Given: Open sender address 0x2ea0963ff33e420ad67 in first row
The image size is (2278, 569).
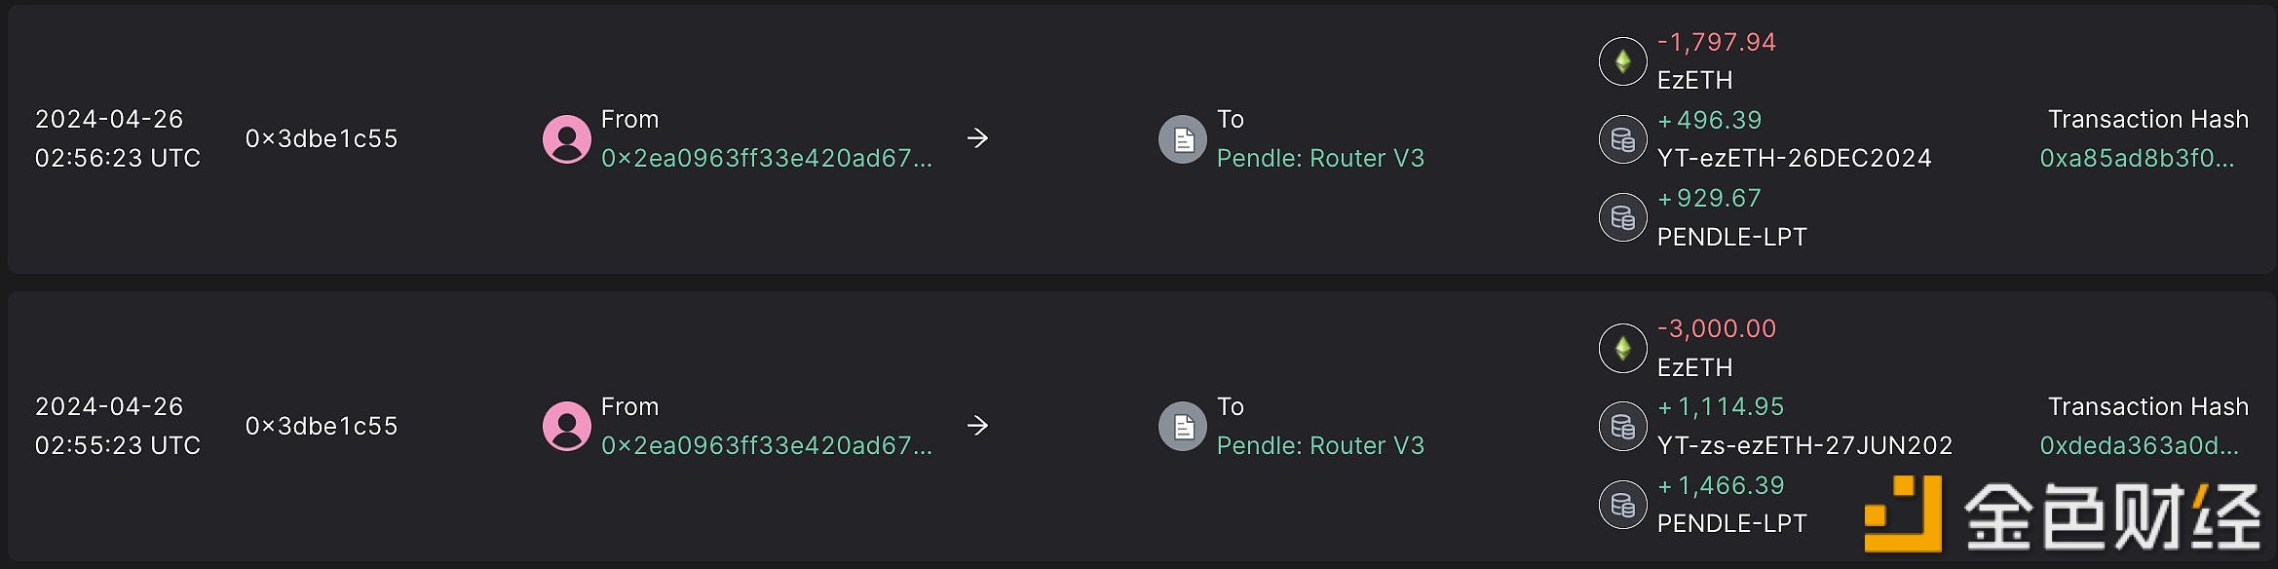Looking at the screenshot, I should coord(766,158).
